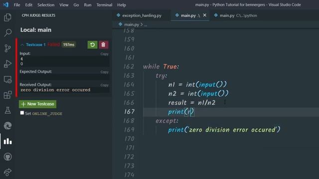The height and width of the screenshot is (179, 319).
Task: Place cursor on 'n2 = int(input())' line
Action: pos(198,93)
